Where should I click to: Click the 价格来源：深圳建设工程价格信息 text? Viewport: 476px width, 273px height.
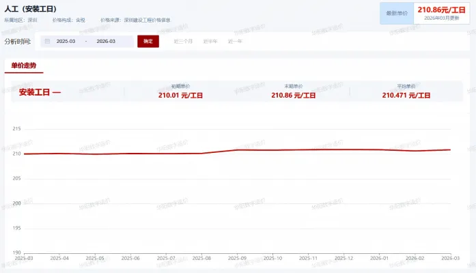pos(135,20)
